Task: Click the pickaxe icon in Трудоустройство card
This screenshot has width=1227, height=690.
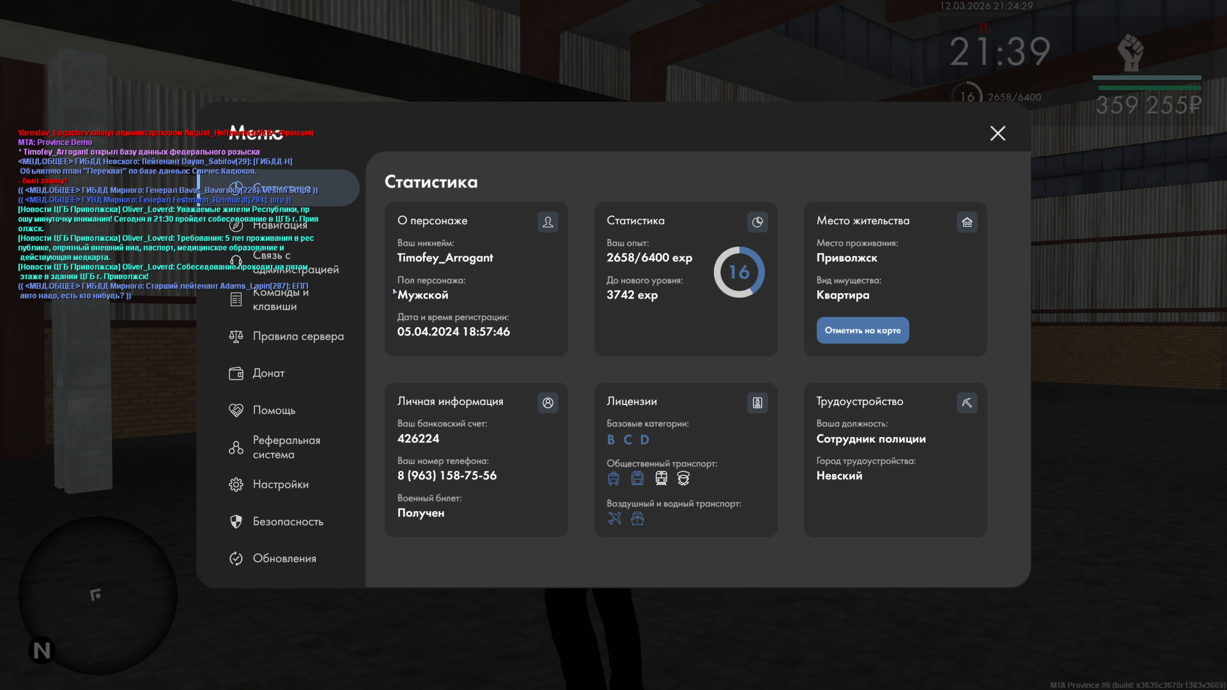Action: point(967,402)
